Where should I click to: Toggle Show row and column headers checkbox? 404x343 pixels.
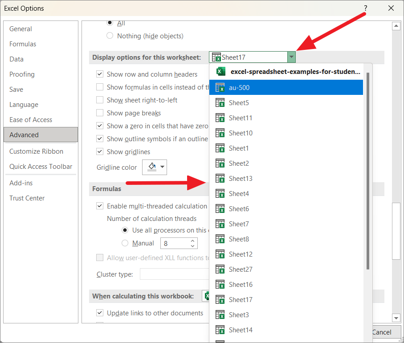[100, 74]
